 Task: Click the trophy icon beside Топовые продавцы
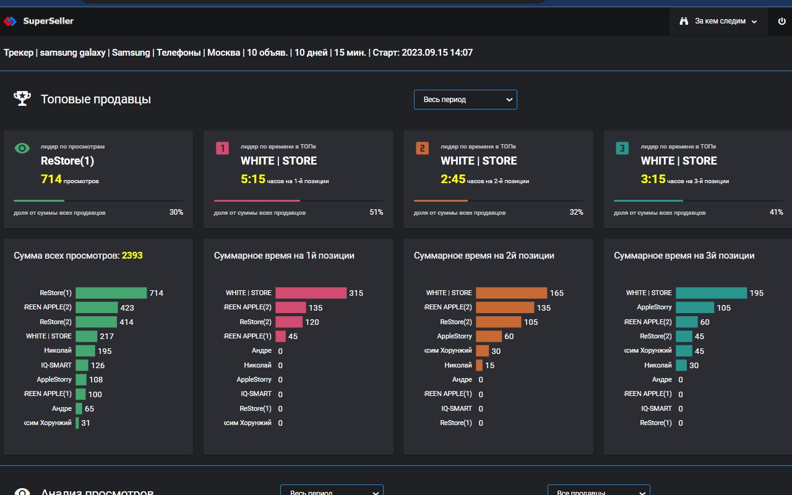pos(23,99)
